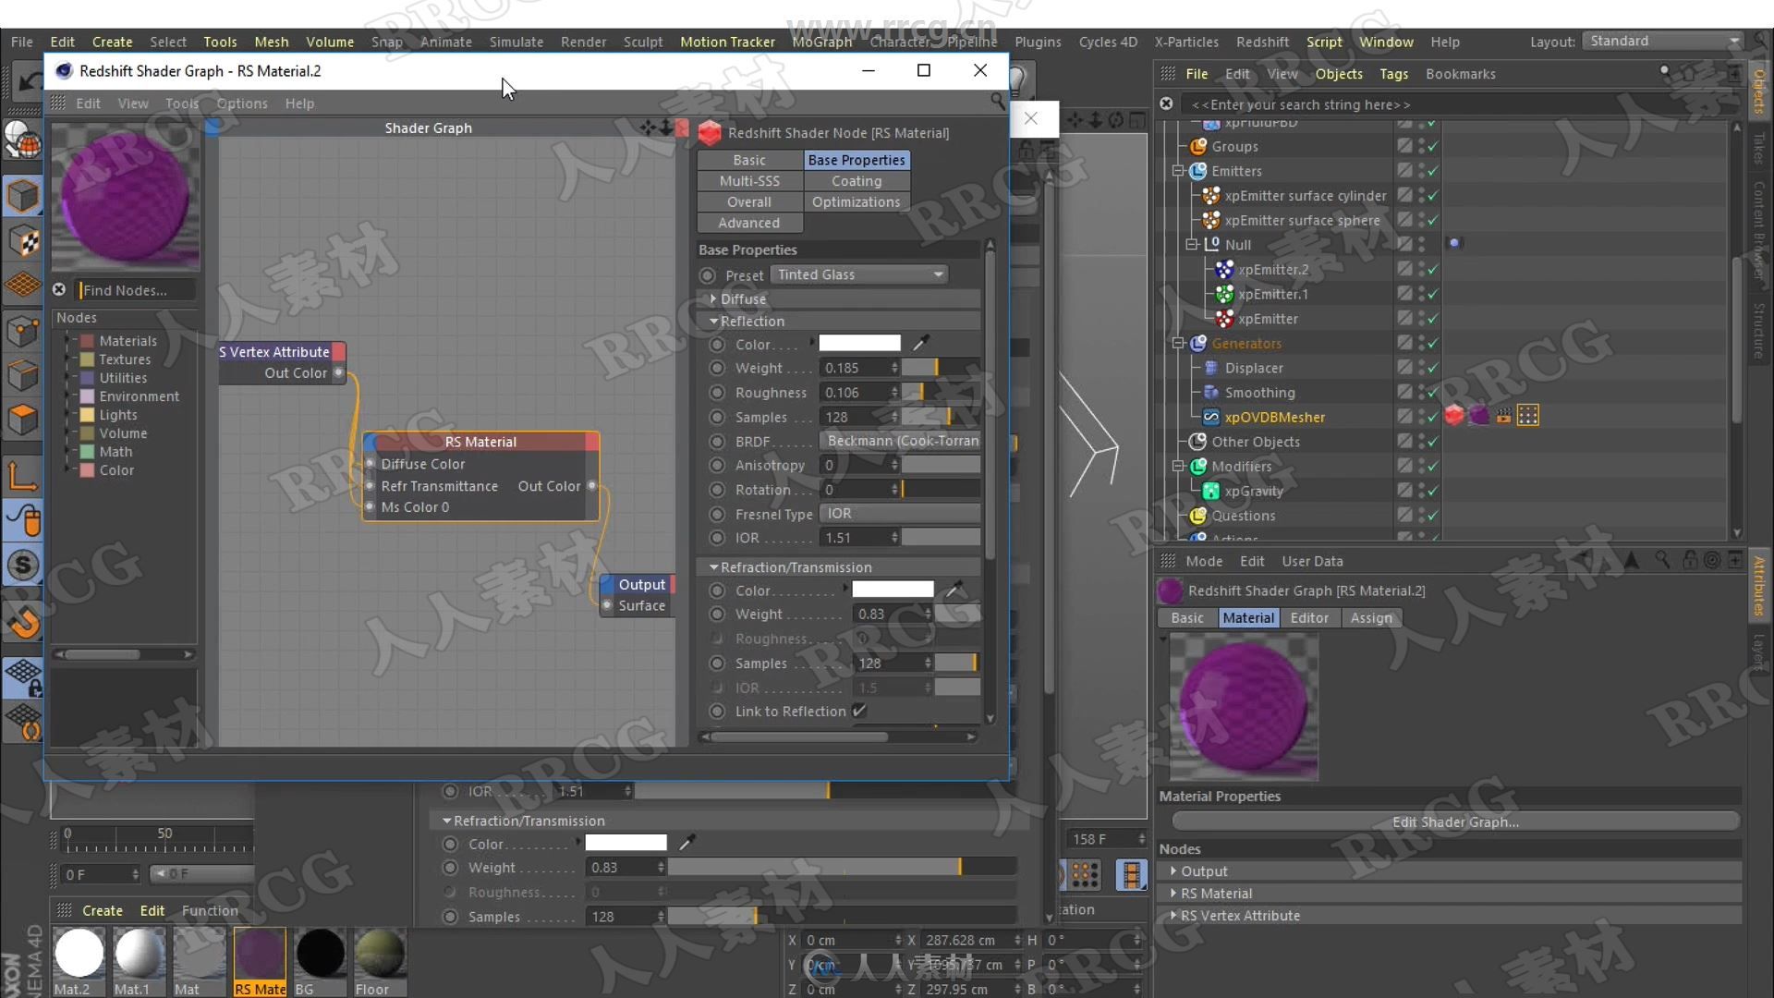This screenshot has width=1774, height=998.
Task: Click the Edit Shader Graph button
Action: click(1455, 822)
